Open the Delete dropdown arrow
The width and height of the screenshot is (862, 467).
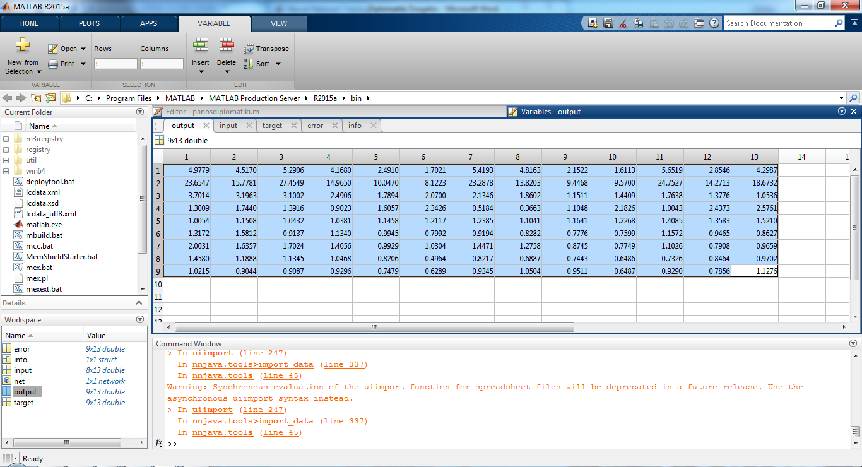coord(226,71)
